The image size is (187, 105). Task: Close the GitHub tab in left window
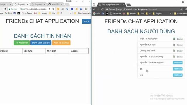(x=62, y=4)
